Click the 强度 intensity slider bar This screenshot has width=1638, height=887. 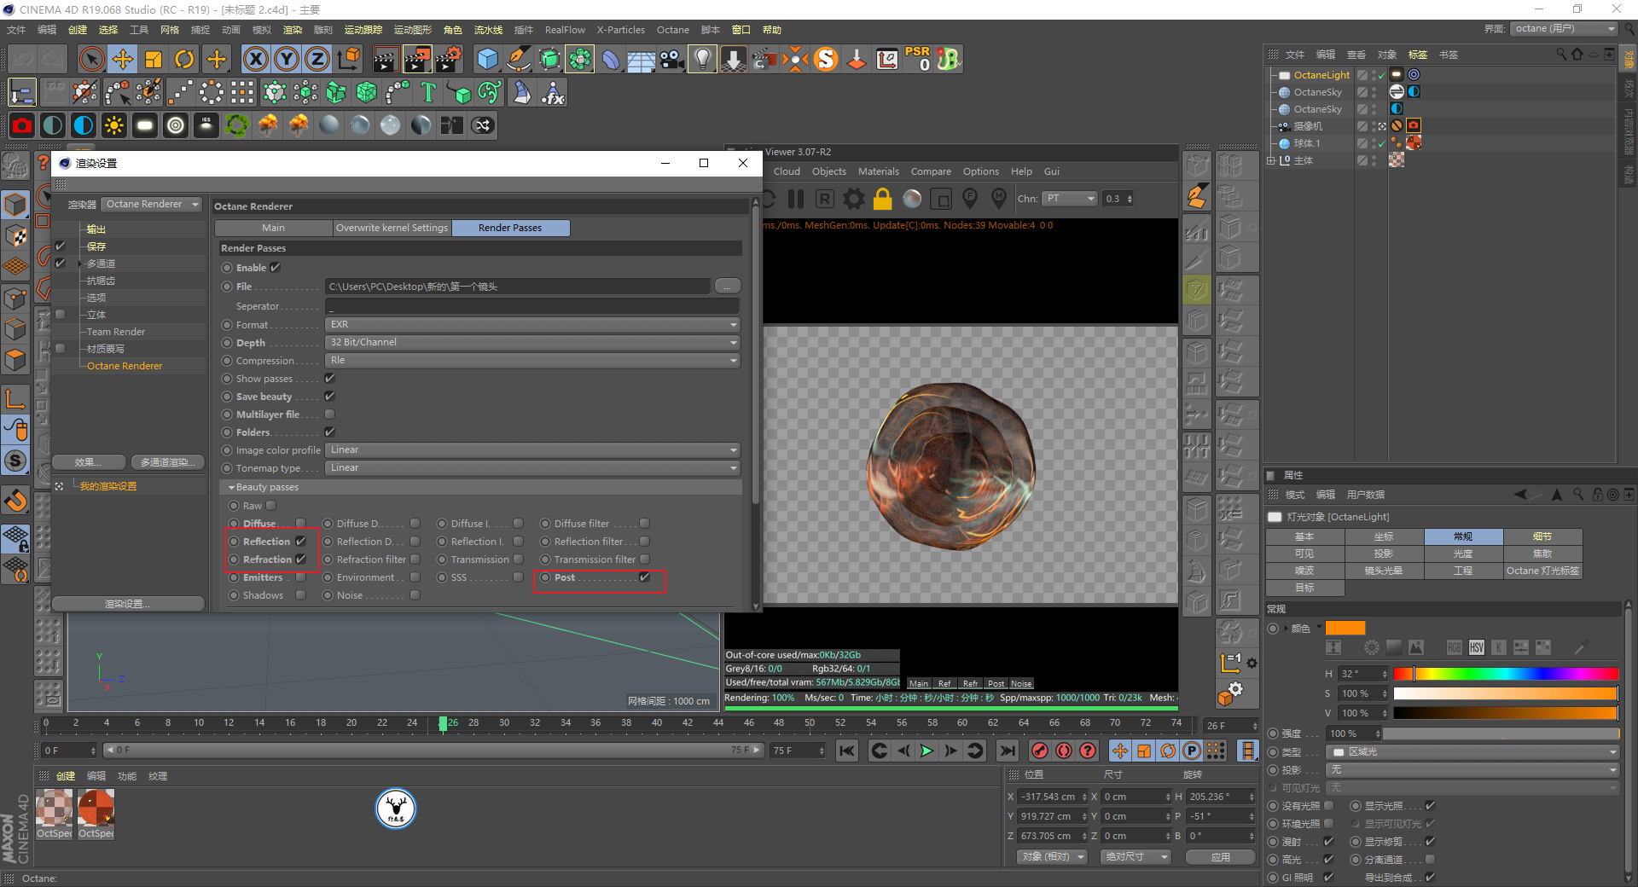(x=1501, y=733)
